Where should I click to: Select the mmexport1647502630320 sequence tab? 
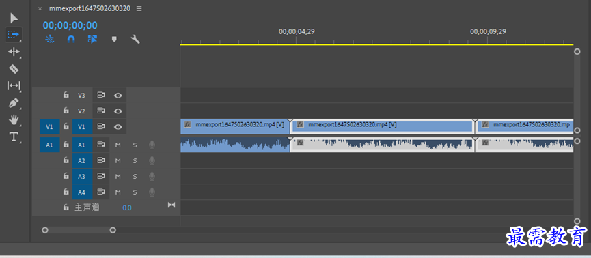[x=90, y=8]
